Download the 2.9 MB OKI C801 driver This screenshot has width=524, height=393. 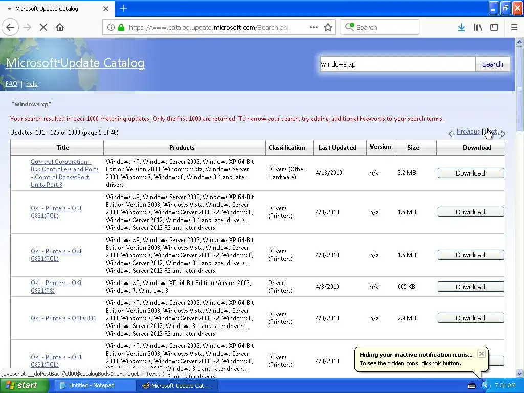click(x=470, y=318)
